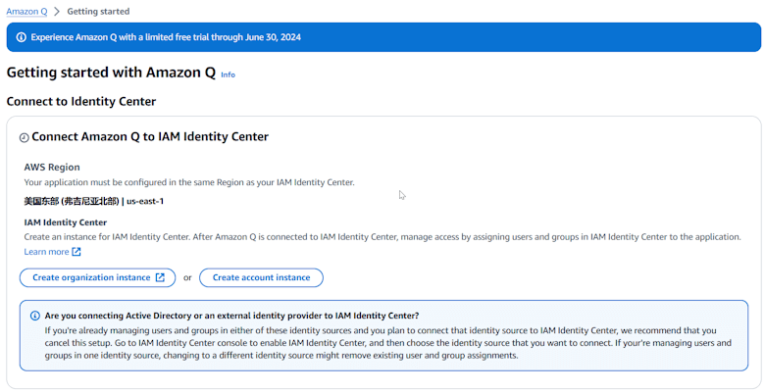This screenshot has height=392, width=765.
Task: Click the IAM Identity Center subheading
Action: (x=66, y=222)
